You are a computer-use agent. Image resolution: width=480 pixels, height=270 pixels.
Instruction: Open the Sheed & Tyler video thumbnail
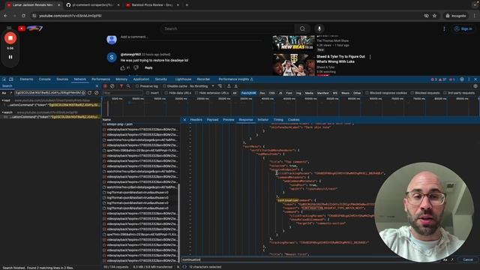click(x=293, y=64)
